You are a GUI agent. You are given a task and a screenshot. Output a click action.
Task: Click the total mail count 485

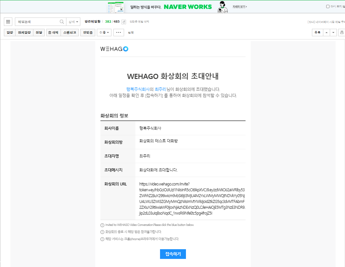(117, 22)
